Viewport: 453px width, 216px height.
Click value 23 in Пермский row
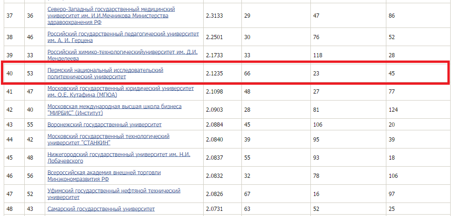[316, 74]
